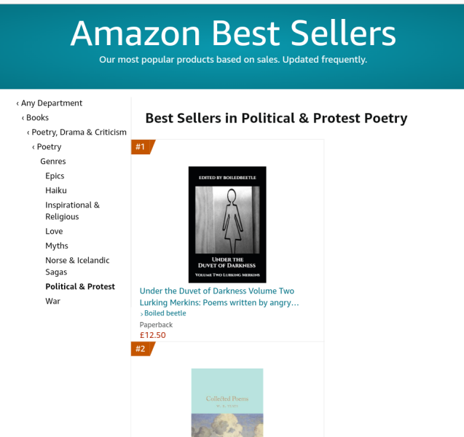Open Poetry, Drama & Criticism category
Image resolution: width=464 pixels, height=437 pixels.
pyautogui.click(x=79, y=133)
